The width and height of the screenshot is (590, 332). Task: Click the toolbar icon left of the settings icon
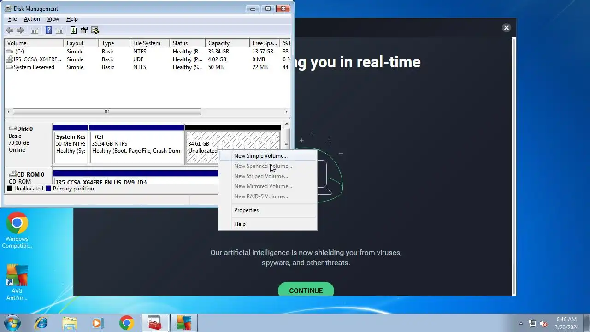tap(84, 30)
